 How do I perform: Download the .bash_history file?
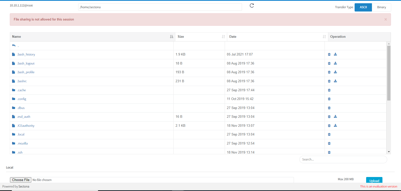click(x=335, y=54)
